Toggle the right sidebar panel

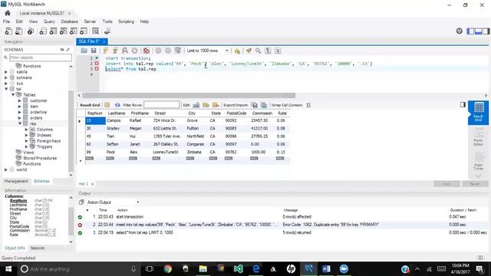click(486, 31)
